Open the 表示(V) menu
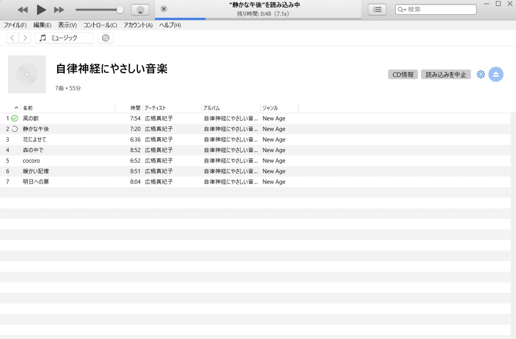The width and height of the screenshot is (516, 339). [67, 25]
